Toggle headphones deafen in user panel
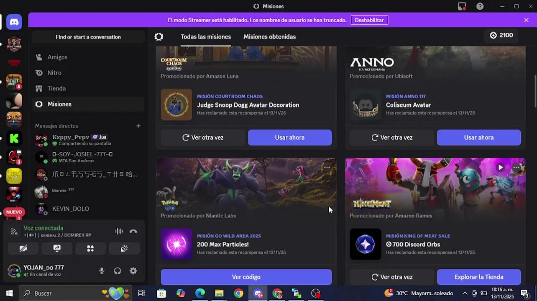This screenshot has width=537, height=301. click(x=118, y=271)
